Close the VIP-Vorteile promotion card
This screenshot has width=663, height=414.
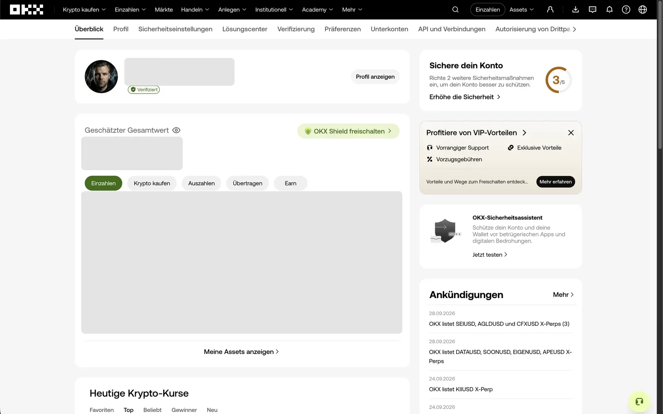coord(571,132)
